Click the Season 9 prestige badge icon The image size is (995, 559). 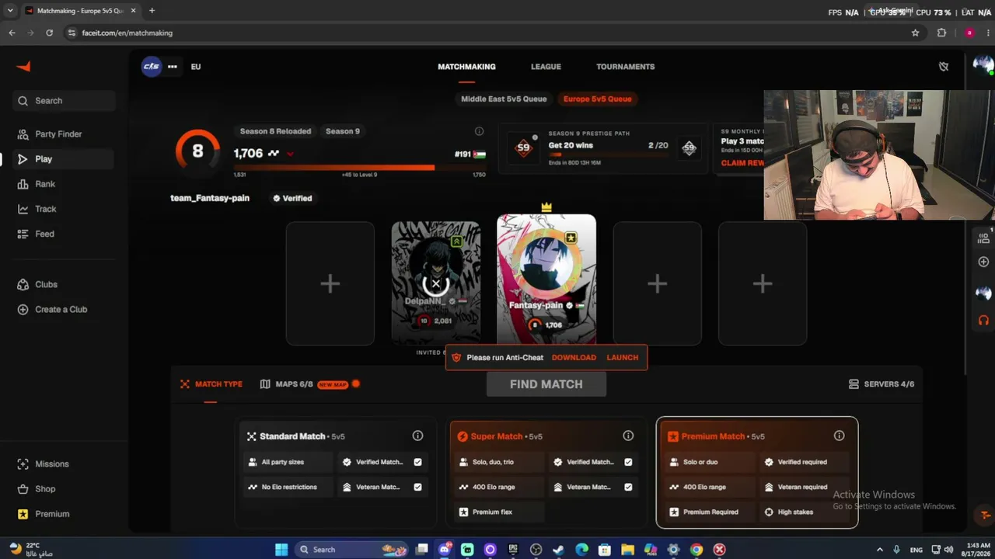point(523,148)
